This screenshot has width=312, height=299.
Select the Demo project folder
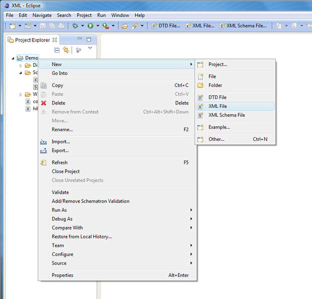coord(27,58)
